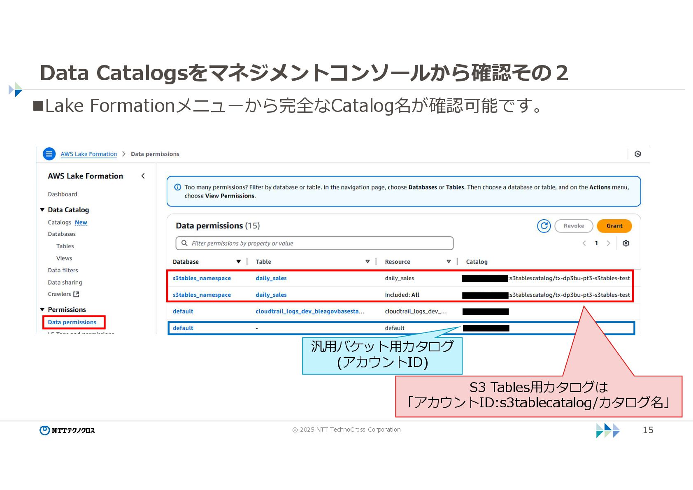Click the Revoke button

point(574,226)
